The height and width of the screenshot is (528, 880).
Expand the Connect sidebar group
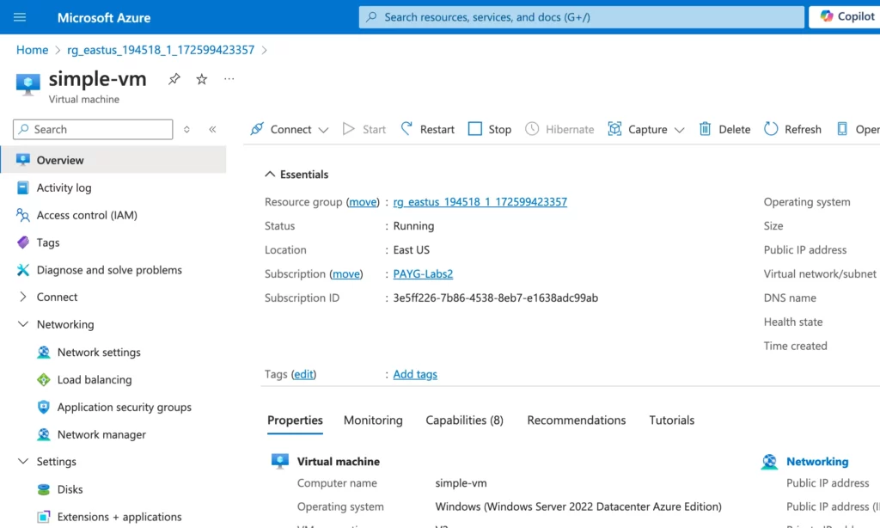click(23, 297)
